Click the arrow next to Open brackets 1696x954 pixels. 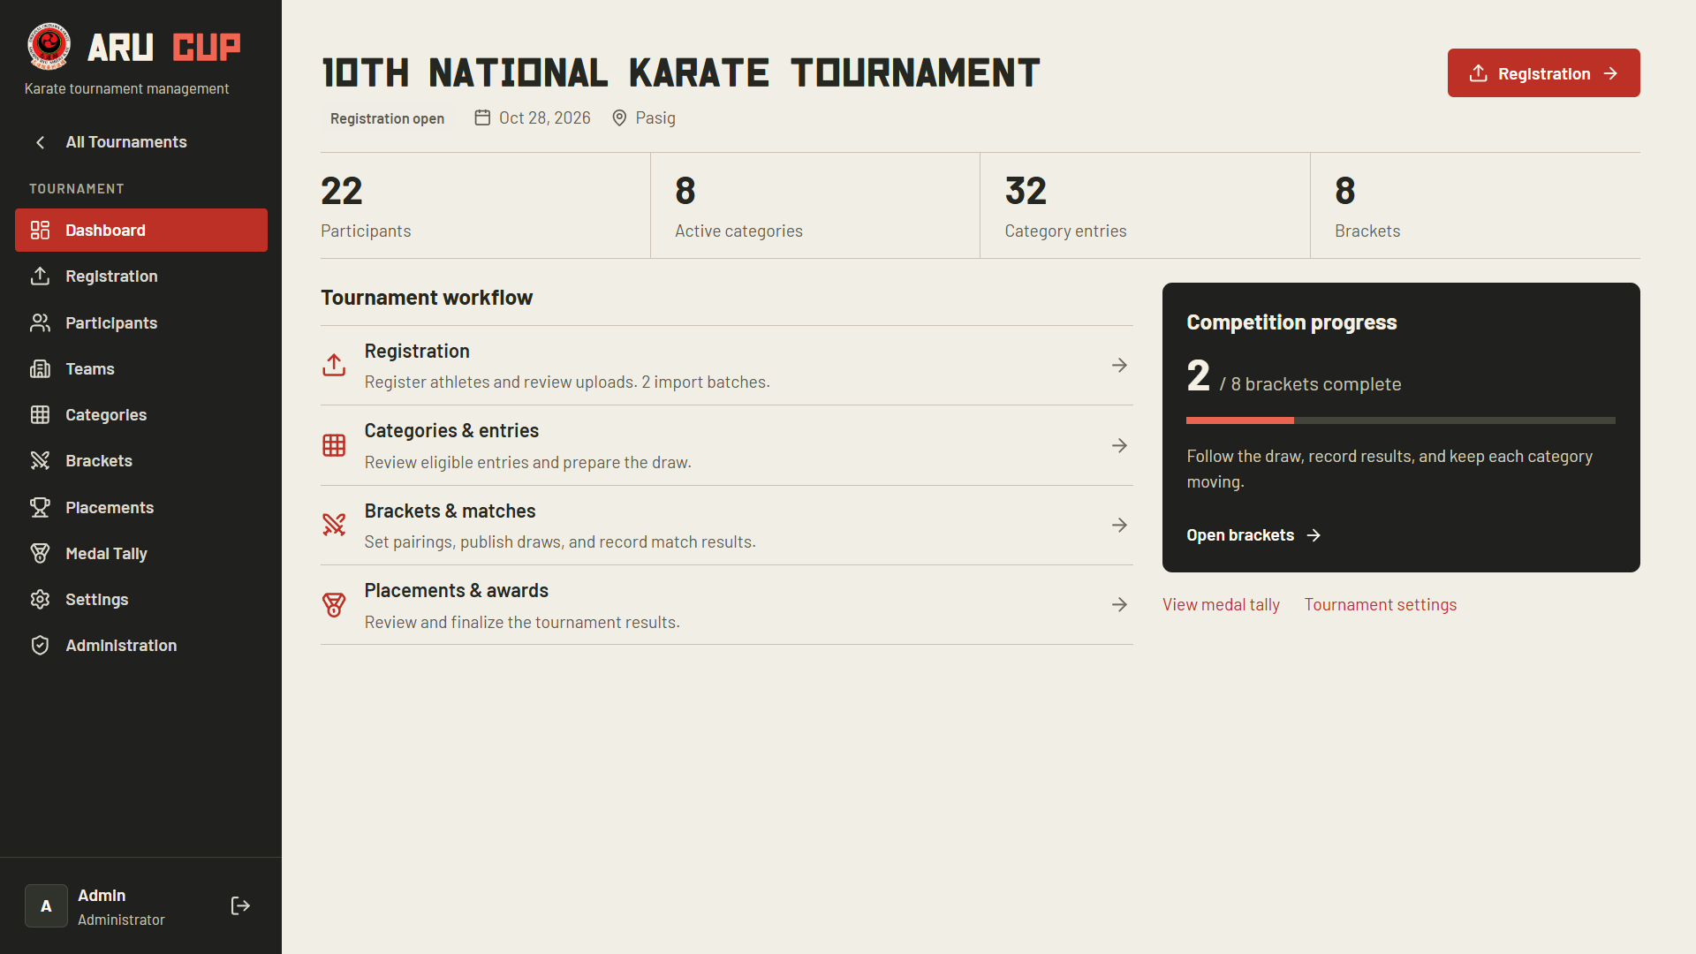[1314, 535]
